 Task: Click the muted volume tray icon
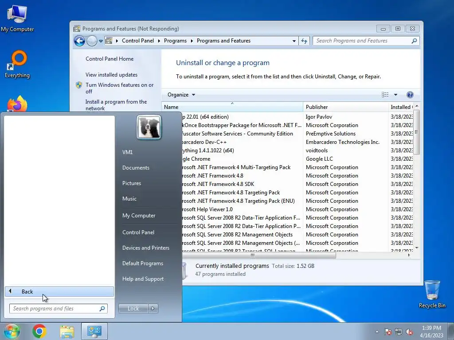click(x=409, y=332)
